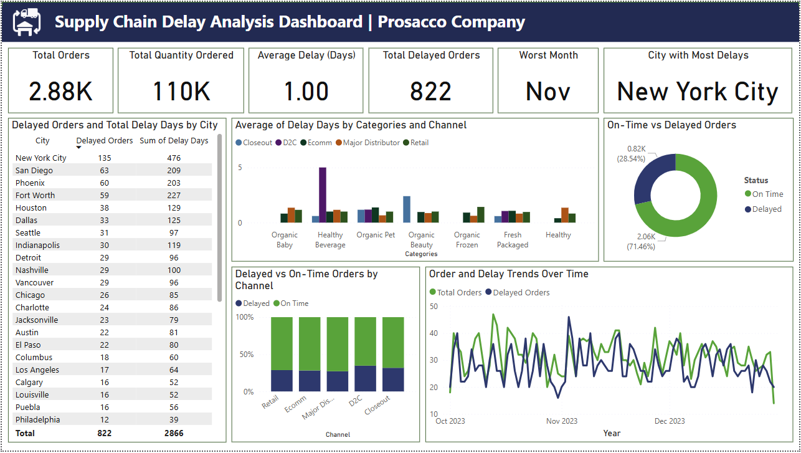Sort table by the Delayed Orders column header
The image size is (801, 453).
pyautogui.click(x=104, y=140)
